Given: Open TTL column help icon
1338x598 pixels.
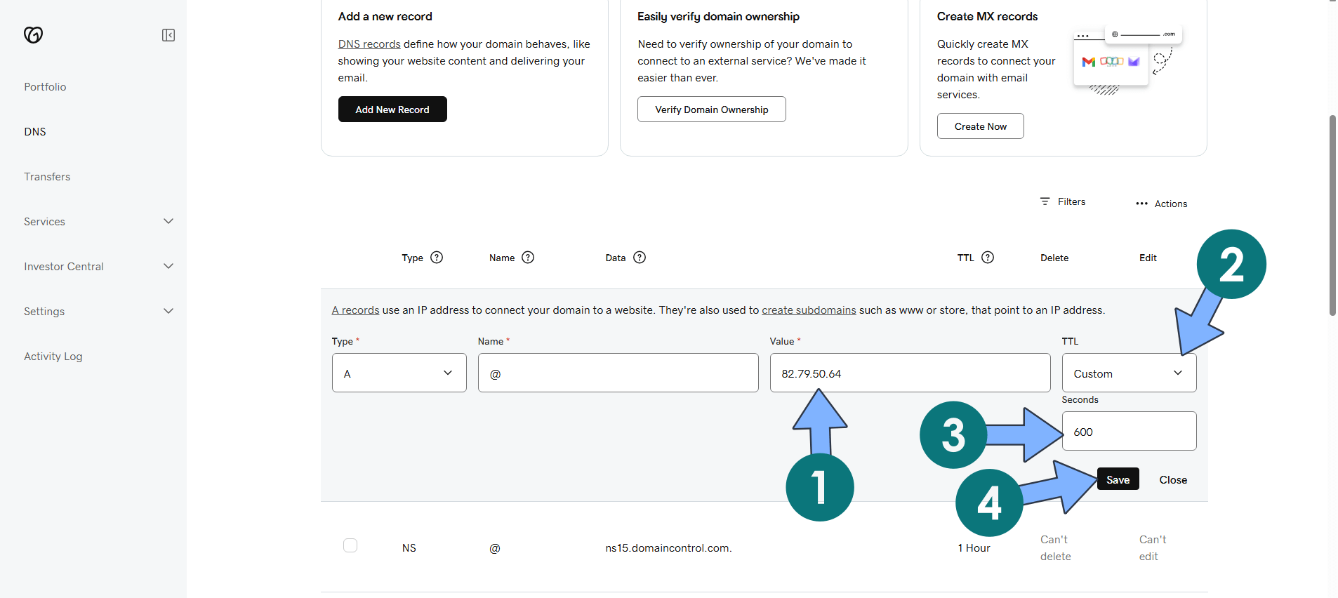Looking at the screenshot, I should click(x=988, y=258).
